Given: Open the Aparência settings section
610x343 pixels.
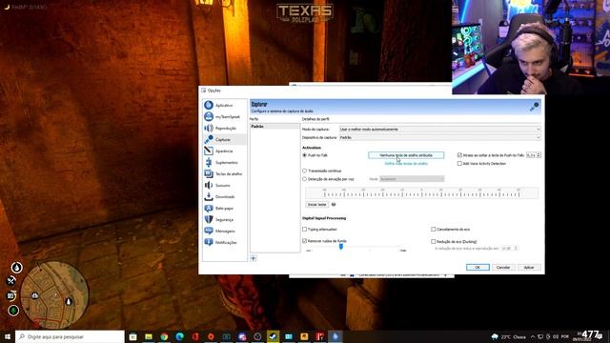Looking at the screenshot, I should pos(225,151).
